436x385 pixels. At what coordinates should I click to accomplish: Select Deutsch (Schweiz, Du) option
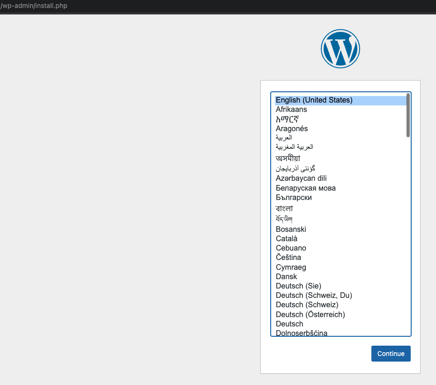coord(314,296)
